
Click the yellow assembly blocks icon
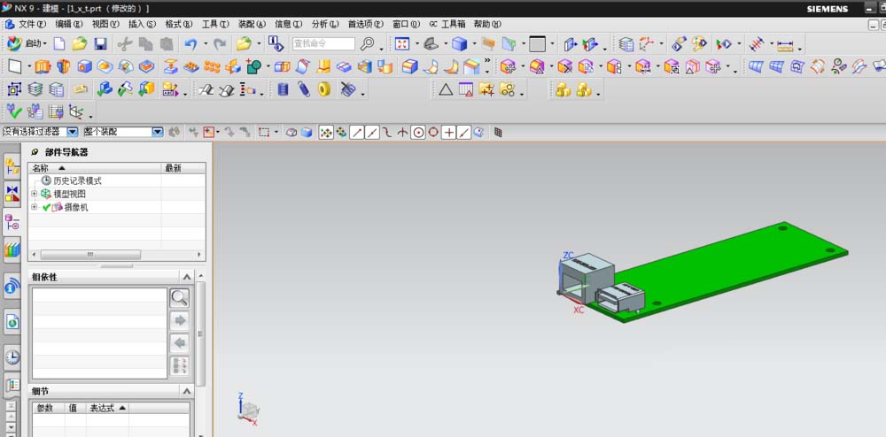[x=563, y=89]
